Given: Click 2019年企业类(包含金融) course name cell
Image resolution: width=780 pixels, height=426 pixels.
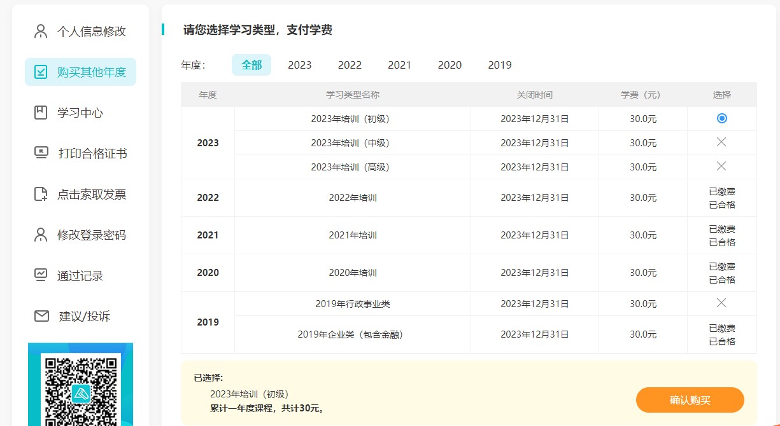Looking at the screenshot, I should tap(353, 334).
